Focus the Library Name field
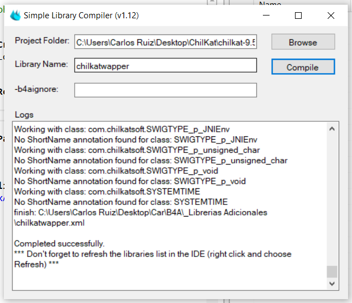Viewport: 352px width, 303px height. 165,65
